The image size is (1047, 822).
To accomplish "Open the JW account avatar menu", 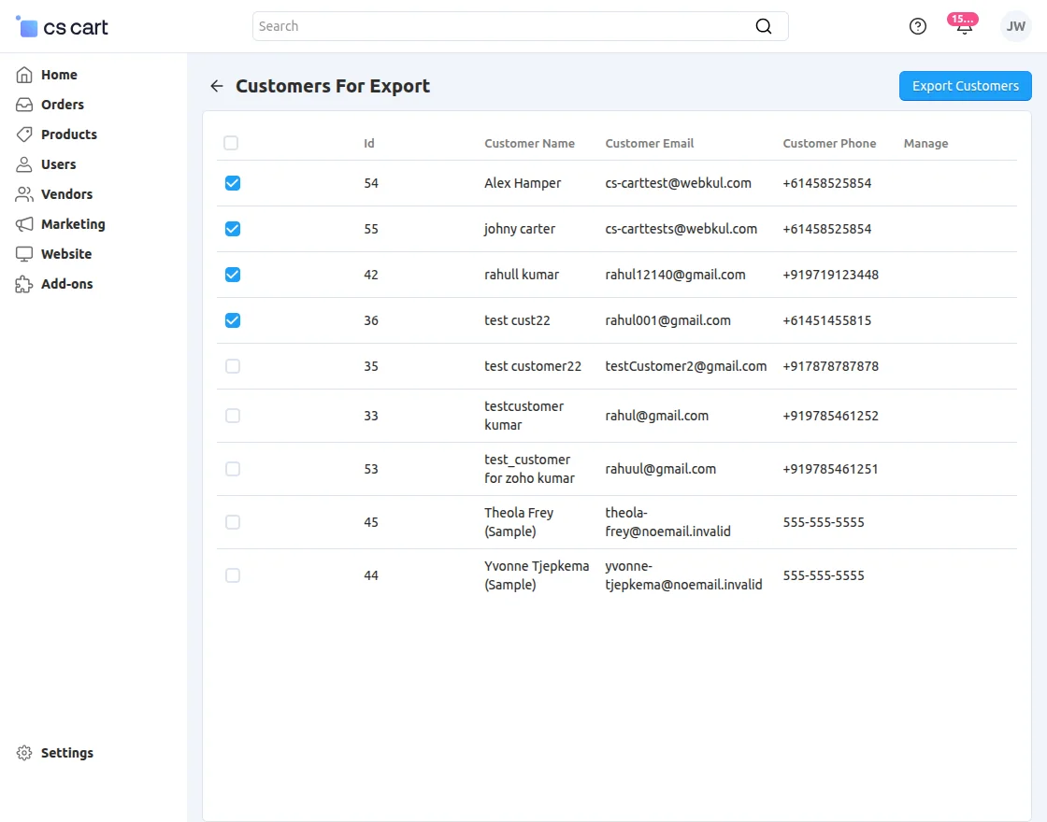I will 1015,26.
